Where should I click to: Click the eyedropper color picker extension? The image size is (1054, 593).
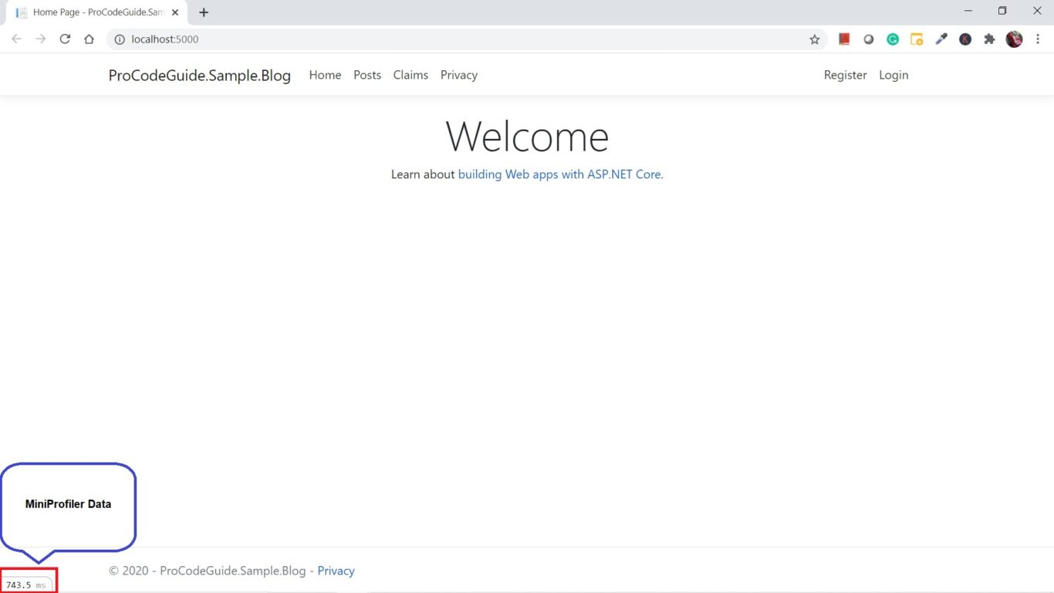pos(941,39)
